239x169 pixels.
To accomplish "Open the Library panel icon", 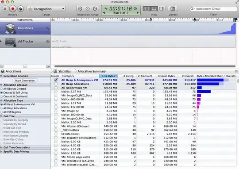I will click(173, 8).
